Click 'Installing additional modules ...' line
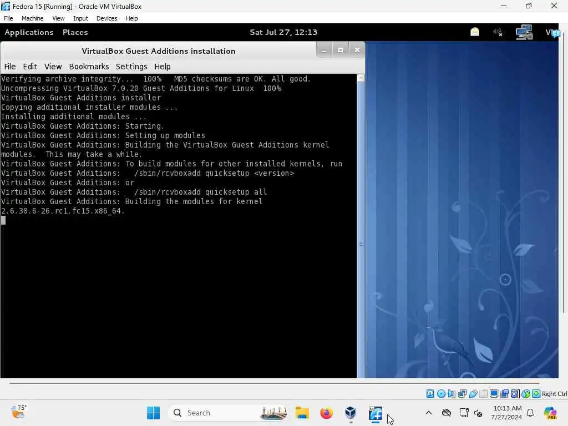The image size is (568, 426). tap(74, 116)
